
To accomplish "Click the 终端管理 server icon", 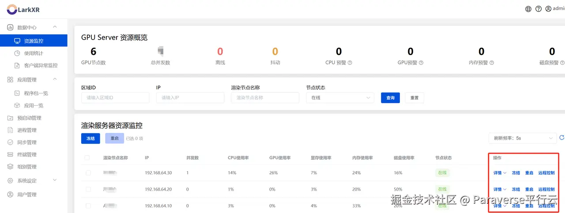I will point(10,155).
